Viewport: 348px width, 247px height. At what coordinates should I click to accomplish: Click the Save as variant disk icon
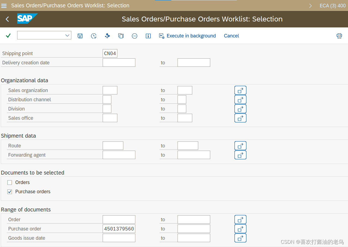coord(80,36)
